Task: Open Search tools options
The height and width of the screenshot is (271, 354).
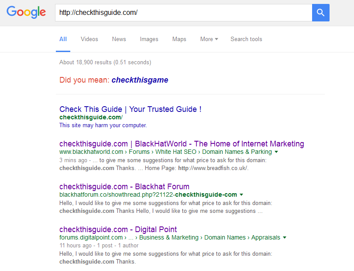Action: point(246,39)
